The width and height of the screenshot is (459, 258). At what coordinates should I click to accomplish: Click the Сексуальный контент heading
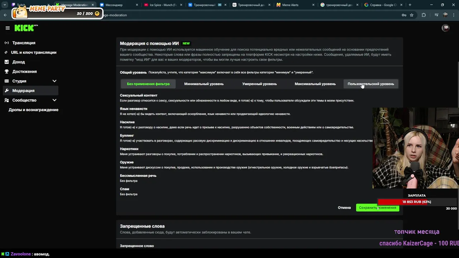click(x=138, y=95)
